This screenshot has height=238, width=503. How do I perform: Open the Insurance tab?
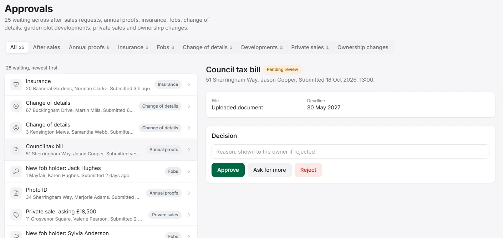pyautogui.click(x=133, y=47)
